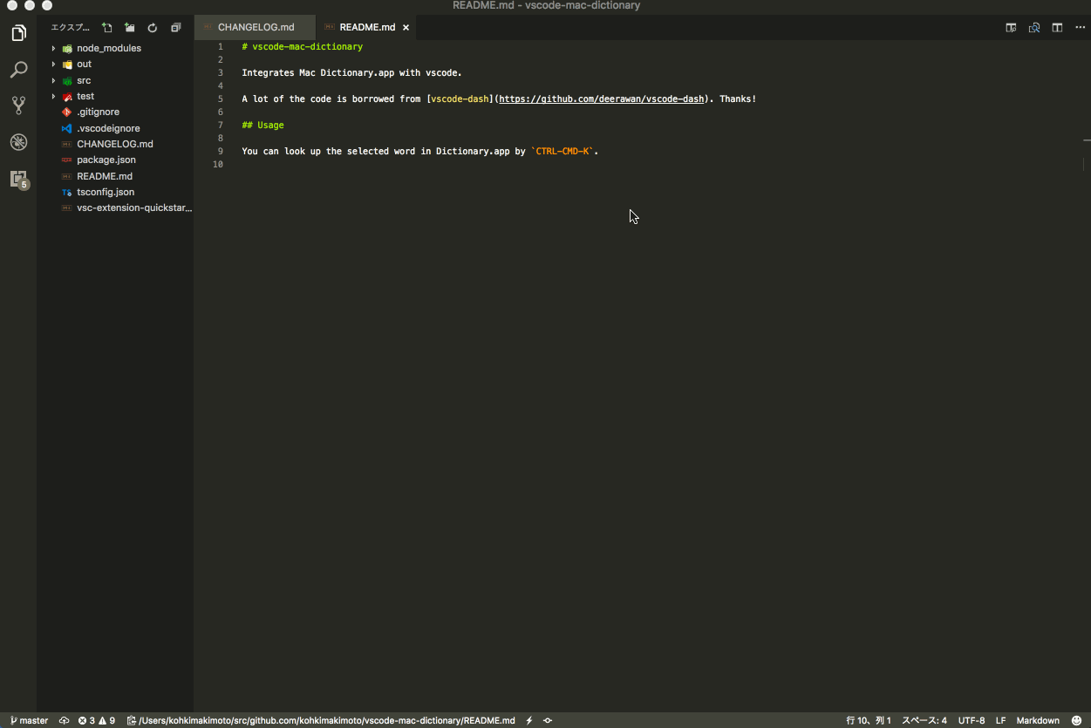Create a new folder in Explorer
The image size is (1091, 728).
click(x=129, y=28)
